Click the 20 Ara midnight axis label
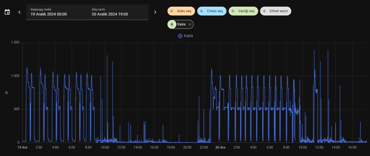Image resolution: width=370 pixels, height=156 pixels. [220, 147]
